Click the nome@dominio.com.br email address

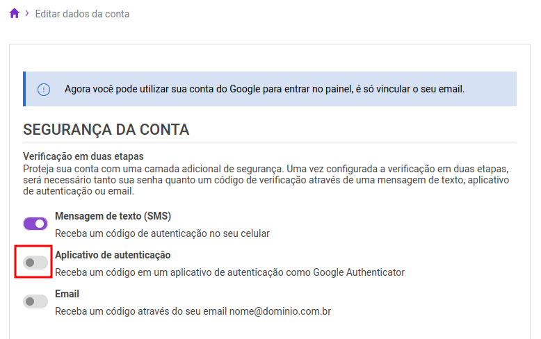pyautogui.click(x=280, y=311)
